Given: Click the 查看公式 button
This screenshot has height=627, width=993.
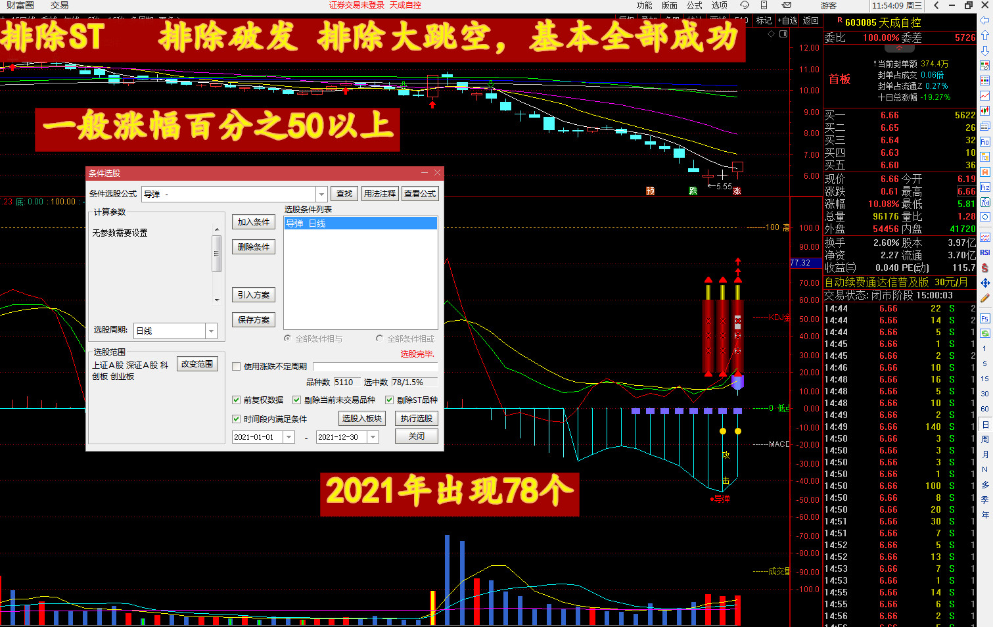Looking at the screenshot, I should (420, 194).
